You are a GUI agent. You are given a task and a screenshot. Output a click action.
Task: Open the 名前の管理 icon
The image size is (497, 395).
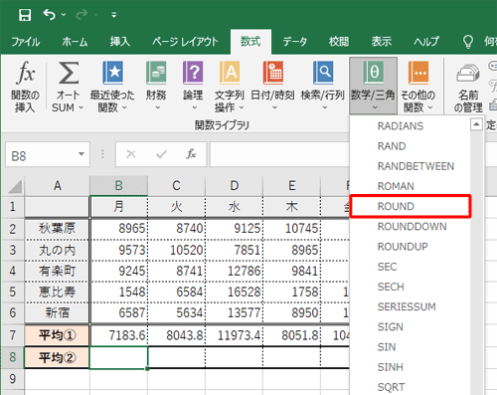[x=468, y=74]
